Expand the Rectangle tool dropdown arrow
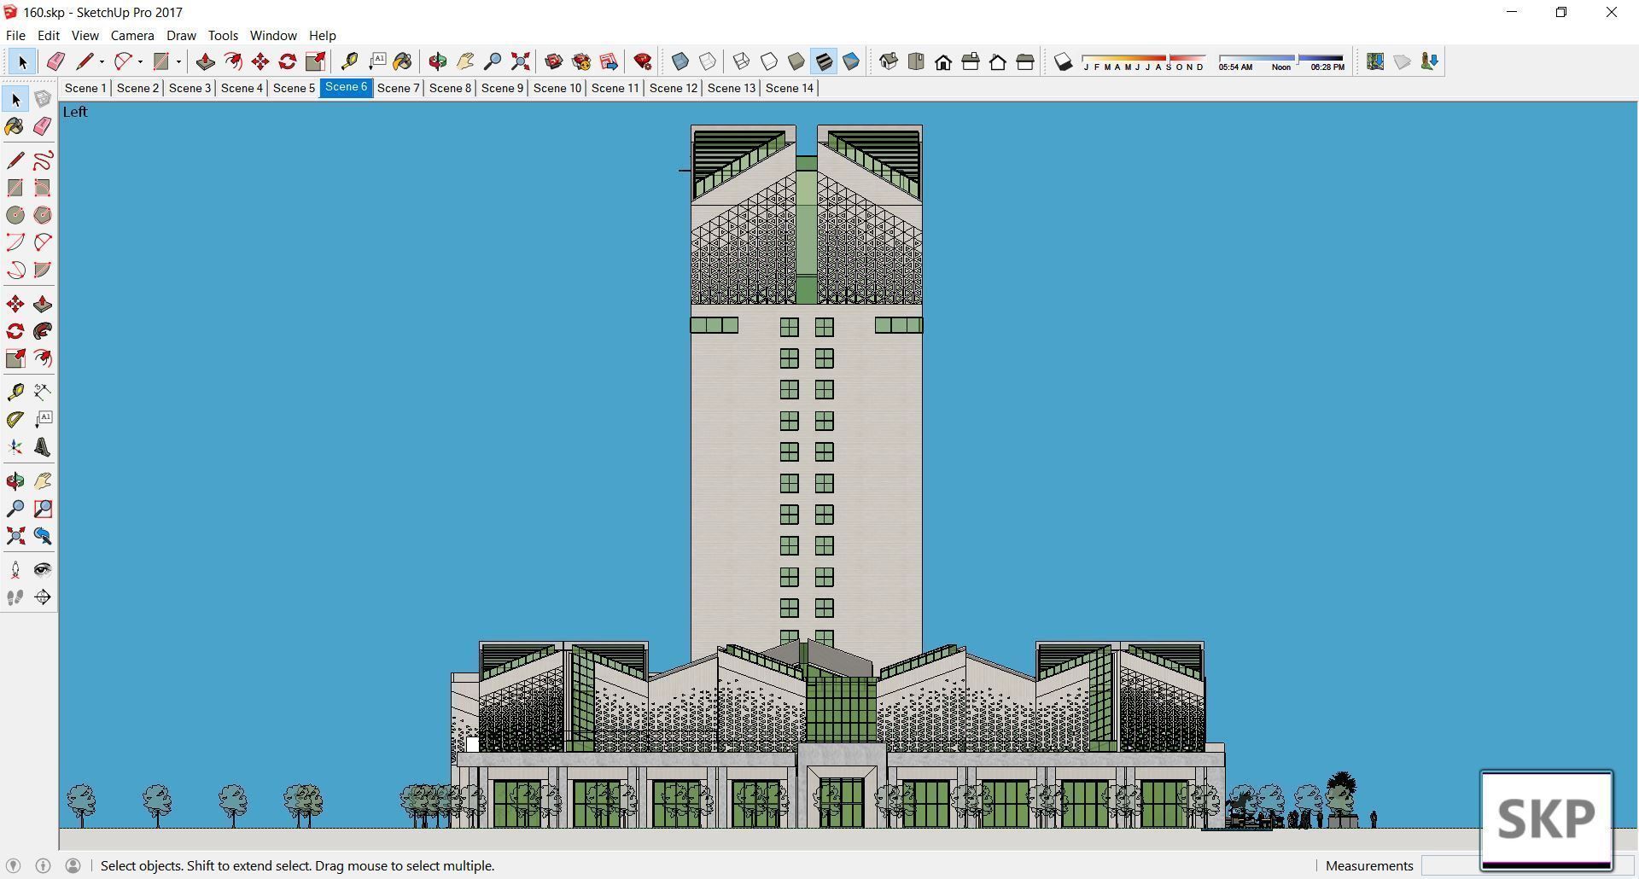The height and width of the screenshot is (879, 1639). [178, 61]
